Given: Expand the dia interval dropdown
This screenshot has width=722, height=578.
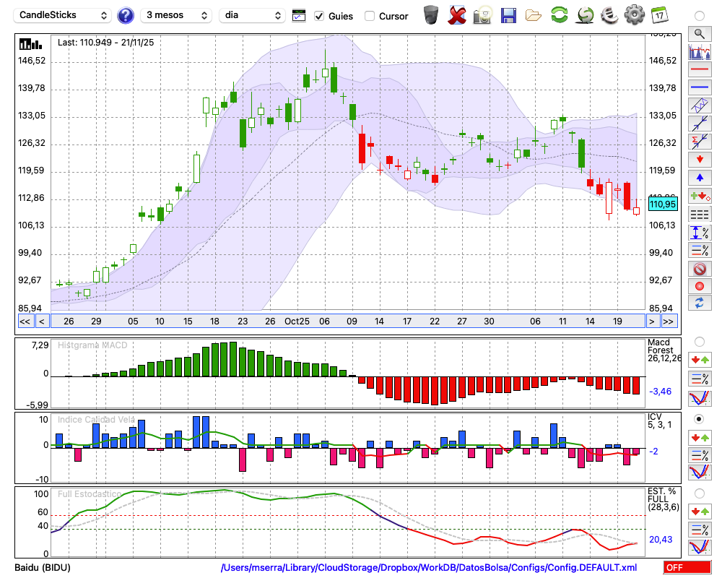Looking at the screenshot, I should [x=253, y=15].
